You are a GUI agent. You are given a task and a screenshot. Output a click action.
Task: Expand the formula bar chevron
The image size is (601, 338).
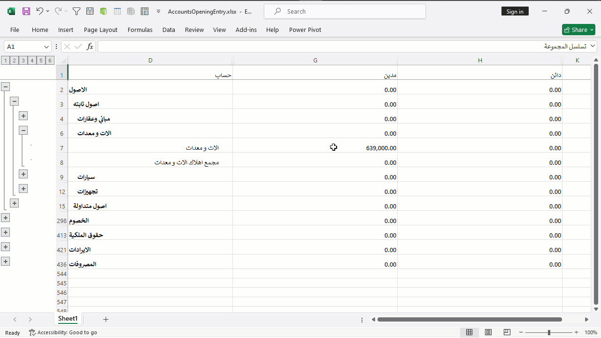(x=593, y=46)
